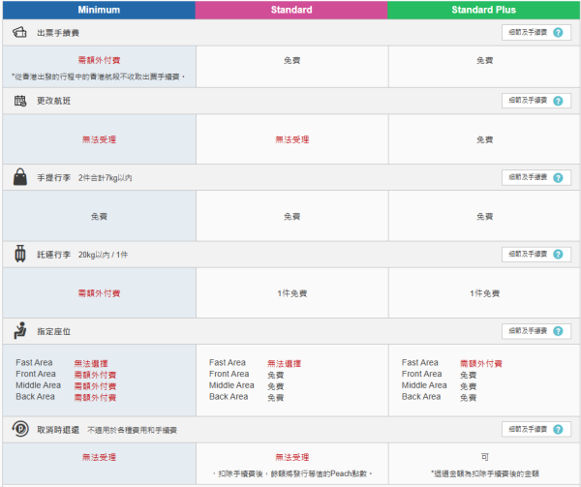Image resolution: width=581 pixels, height=487 pixels.
Task: Select the blue Minimum fare header
Action: (x=99, y=10)
